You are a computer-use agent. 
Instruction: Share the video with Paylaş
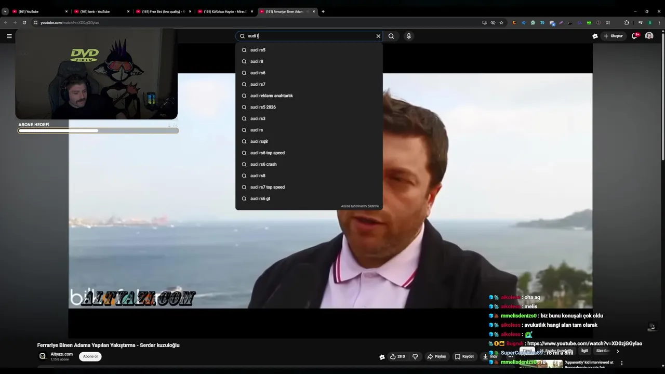tap(437, 356)
